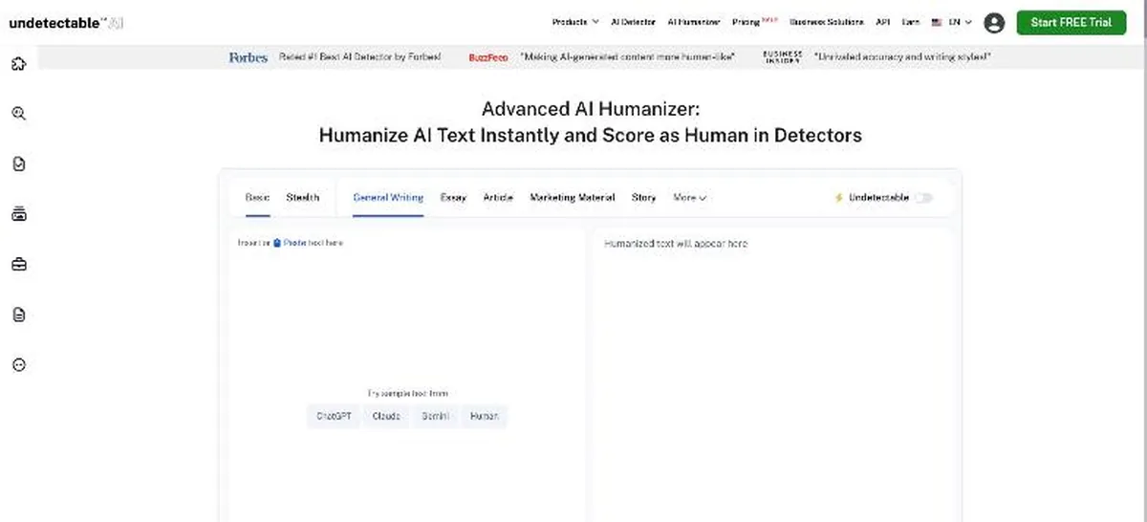Open the stacked cards sidebar icon
The image size is (1147, 522).
[x=18, y=214]
